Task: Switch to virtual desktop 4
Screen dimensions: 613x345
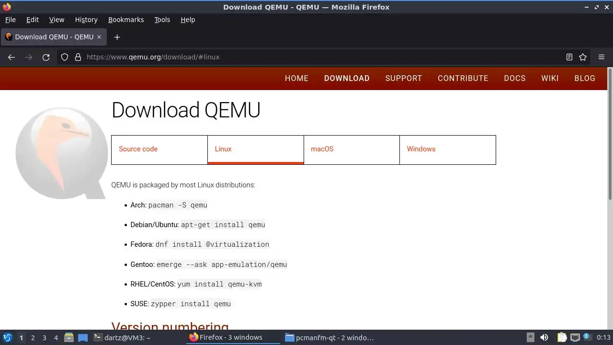Action: pyautogui.click(x=56, y=338)
